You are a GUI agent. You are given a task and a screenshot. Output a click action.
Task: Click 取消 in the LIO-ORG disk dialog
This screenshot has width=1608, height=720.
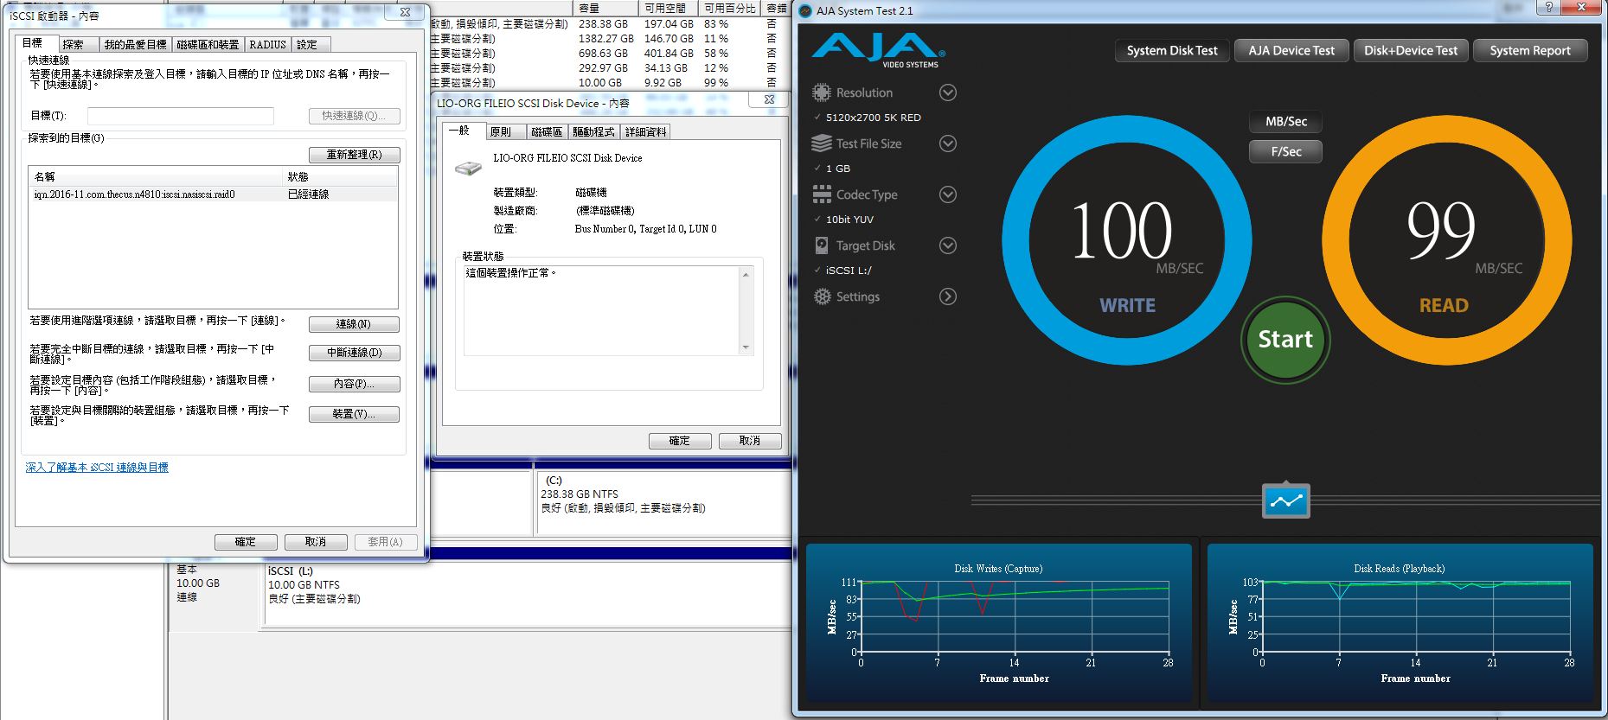(x=750, y=441)
